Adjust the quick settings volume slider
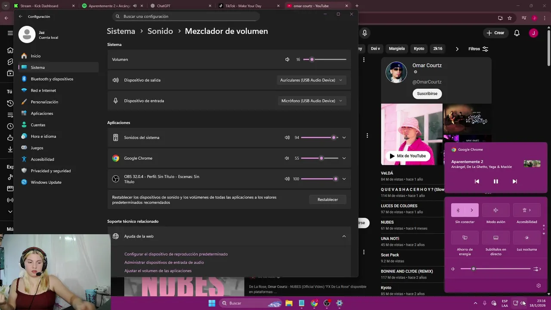This screenshot has height=310, width=551. (x=495, y=269)
